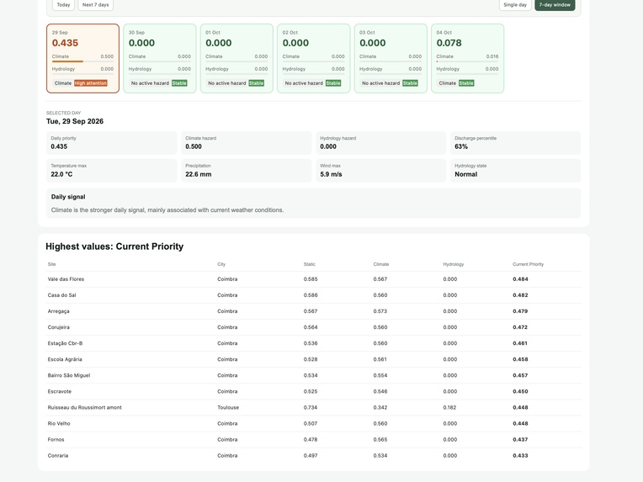The height and width of the screenshot is (482, 643).
Task: Click priority value 0.484
Action: pyautogui.click(x=520, y=279)
